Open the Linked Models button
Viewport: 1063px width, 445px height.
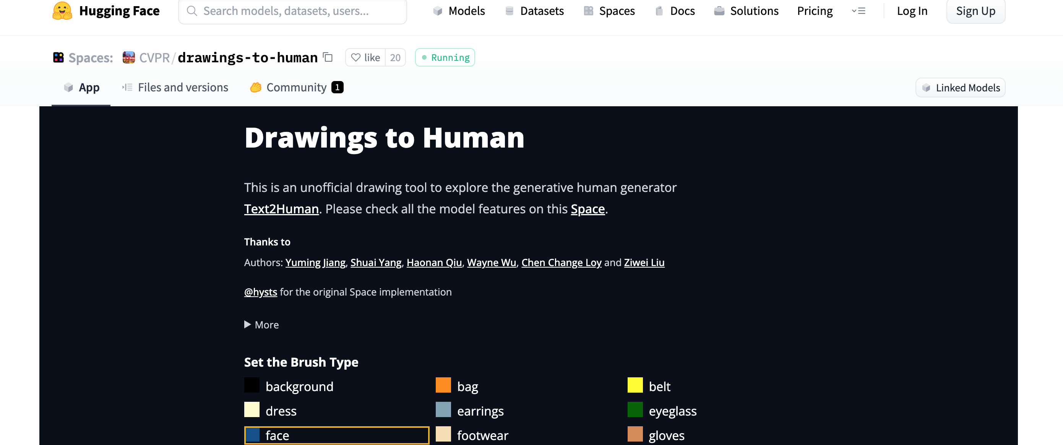coord(960,88)
